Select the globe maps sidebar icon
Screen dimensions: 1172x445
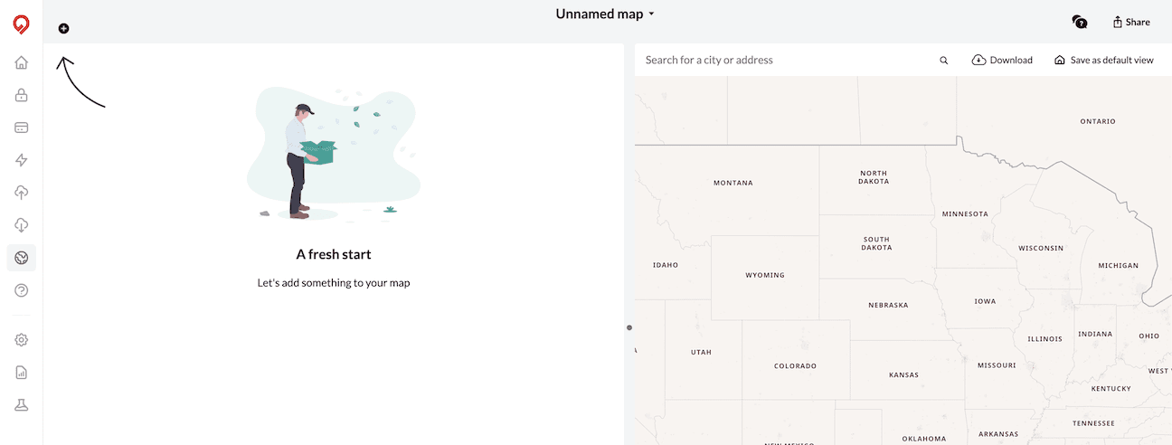(22, 258)
